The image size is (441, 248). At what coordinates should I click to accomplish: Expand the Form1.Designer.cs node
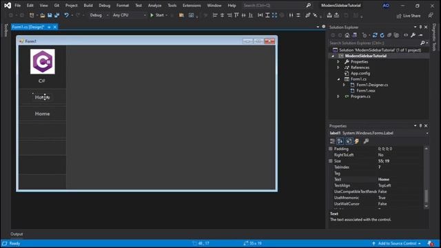point(344,85)
